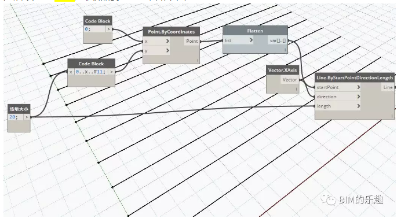Click the Flatten node title
Screen dimensions: 401x222
click(255, 31)
